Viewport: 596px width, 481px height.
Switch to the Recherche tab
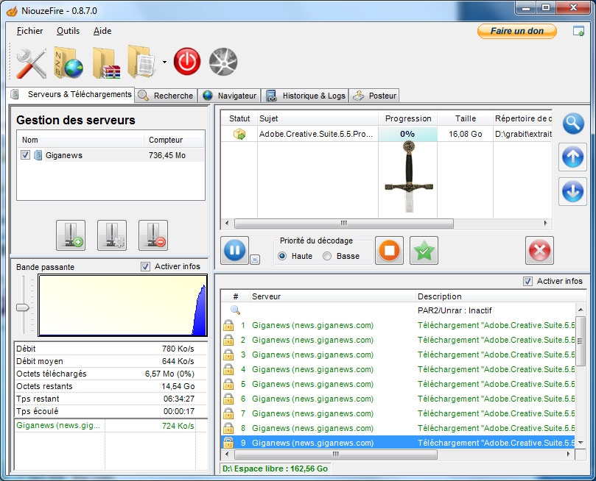point(166,96)
